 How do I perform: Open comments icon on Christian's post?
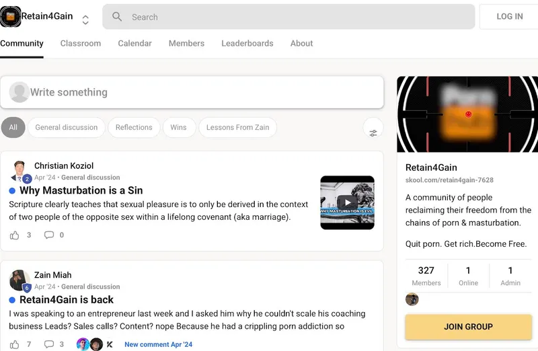(x=49, y=235)
